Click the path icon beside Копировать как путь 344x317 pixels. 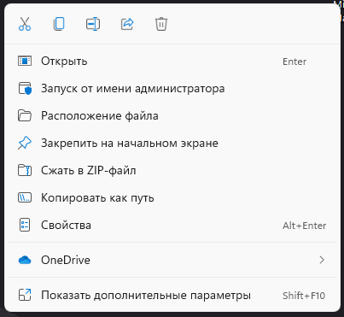pyautogui.click(x=25, y=197)
